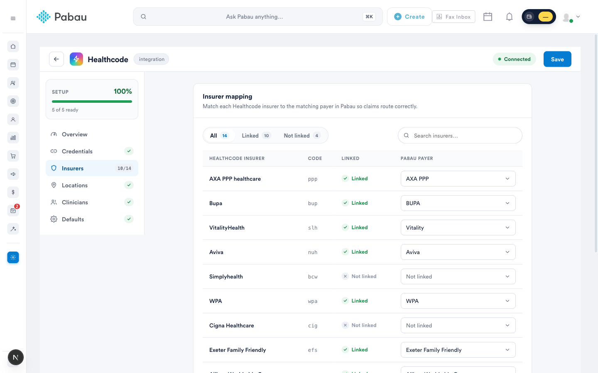Open Pabau payer dropdown for WPA
This screenshot has width=598, height=373.
458,301
